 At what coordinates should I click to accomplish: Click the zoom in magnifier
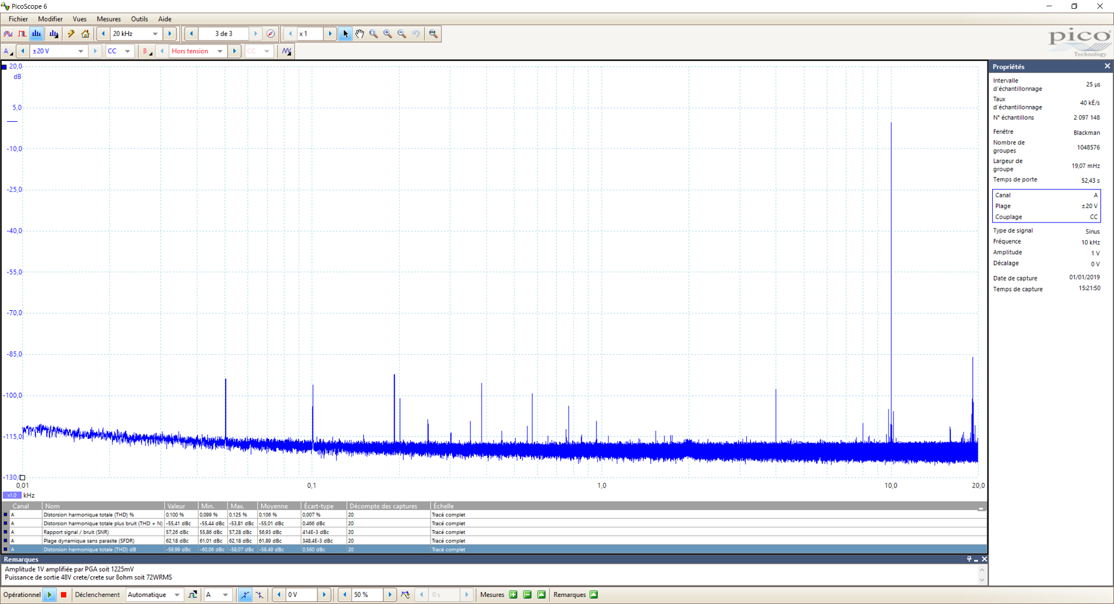(388, 34)
